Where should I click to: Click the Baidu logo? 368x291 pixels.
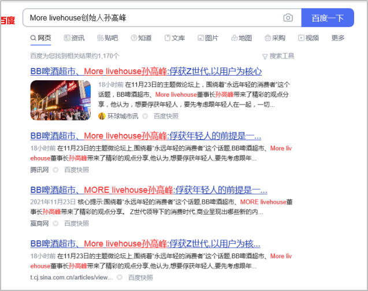[x=8, y=21]
